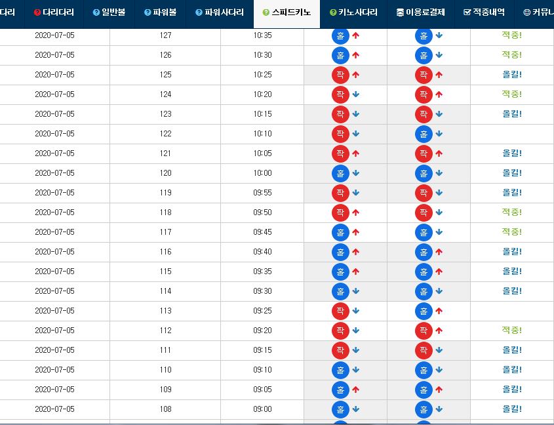Click the time 09:00 cell
The width and height of the screenshot is (554, 425).
tap(262, 409)
